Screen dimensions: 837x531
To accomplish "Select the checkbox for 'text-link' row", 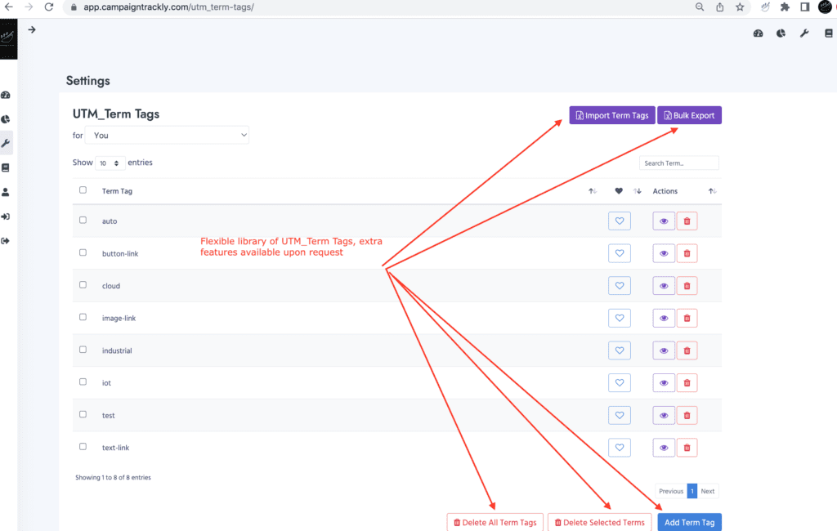I will (83, 447).
